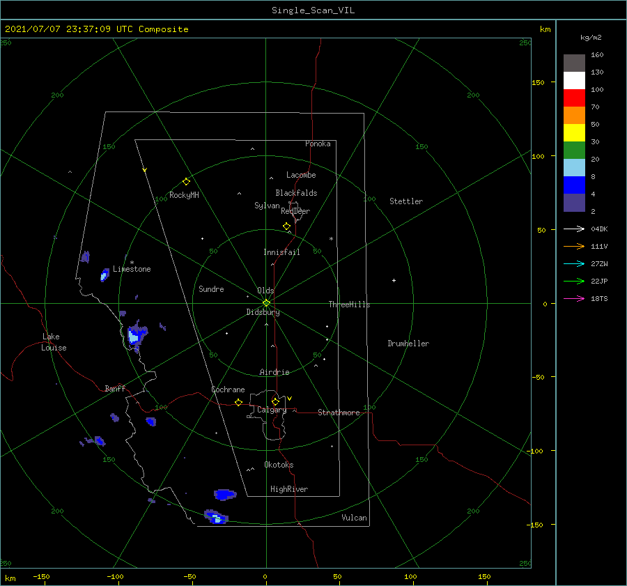Click the white 04DK arrow legend icon
Viewport: 627px width, 586px height.
pos(574,229)
